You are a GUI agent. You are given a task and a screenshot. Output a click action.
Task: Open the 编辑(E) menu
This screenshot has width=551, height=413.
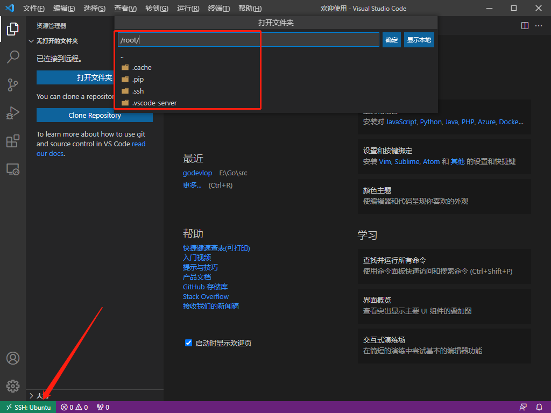click(64, 8)
